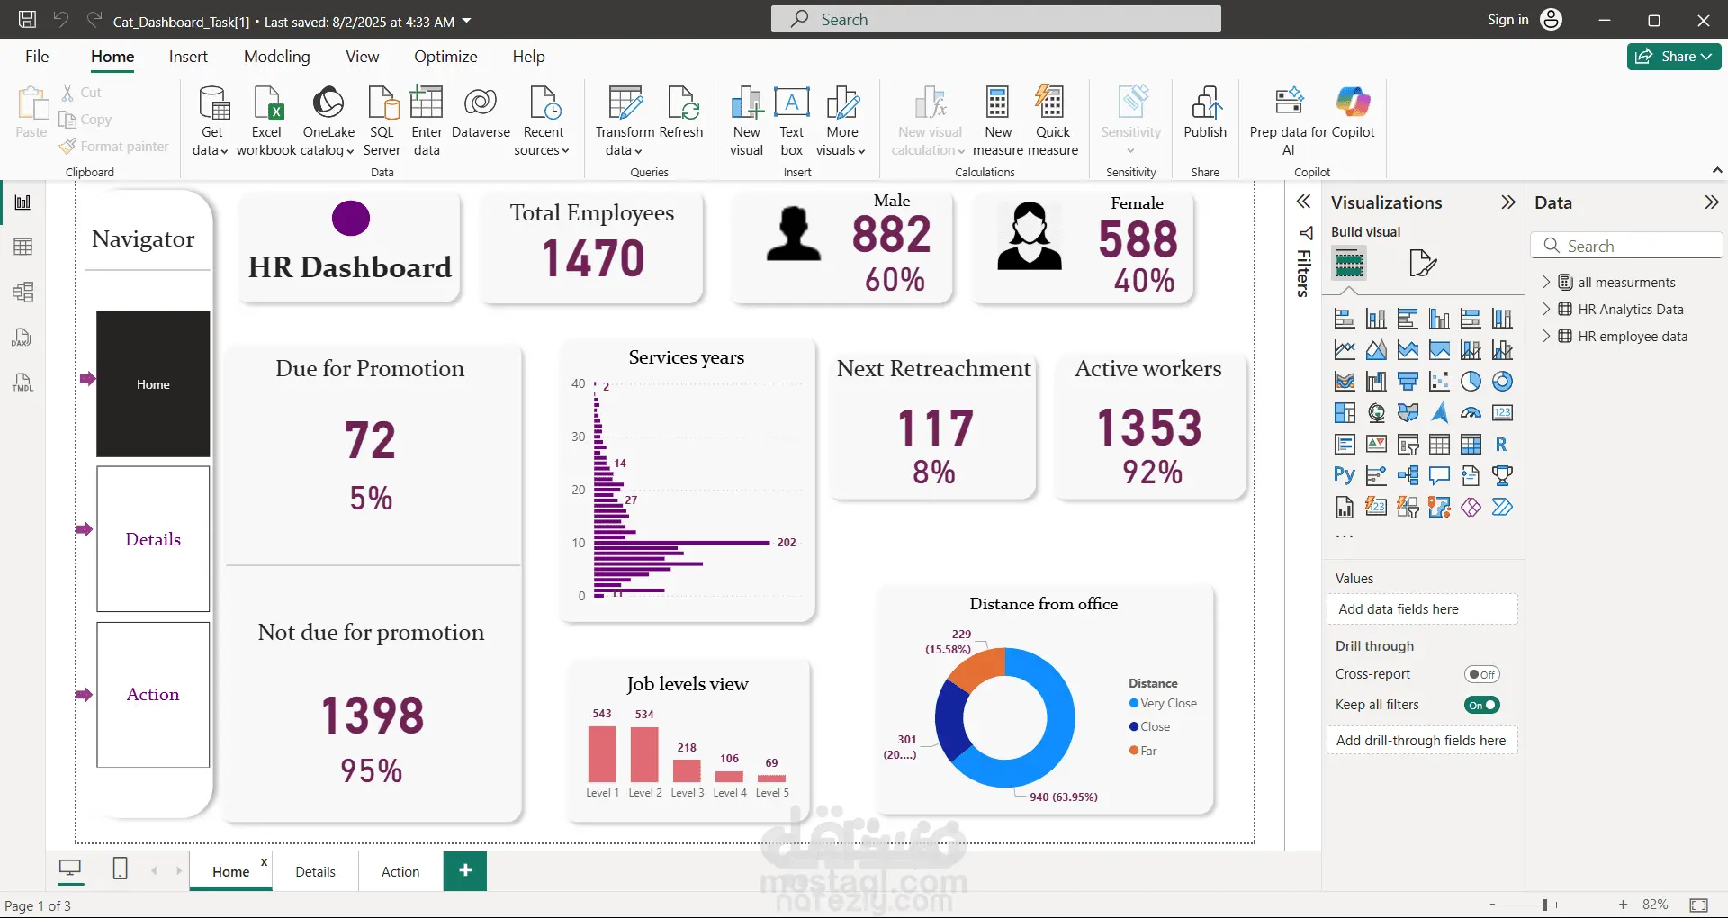
Task: Switch to mobile layout view icon
Action: pos(120,868)
